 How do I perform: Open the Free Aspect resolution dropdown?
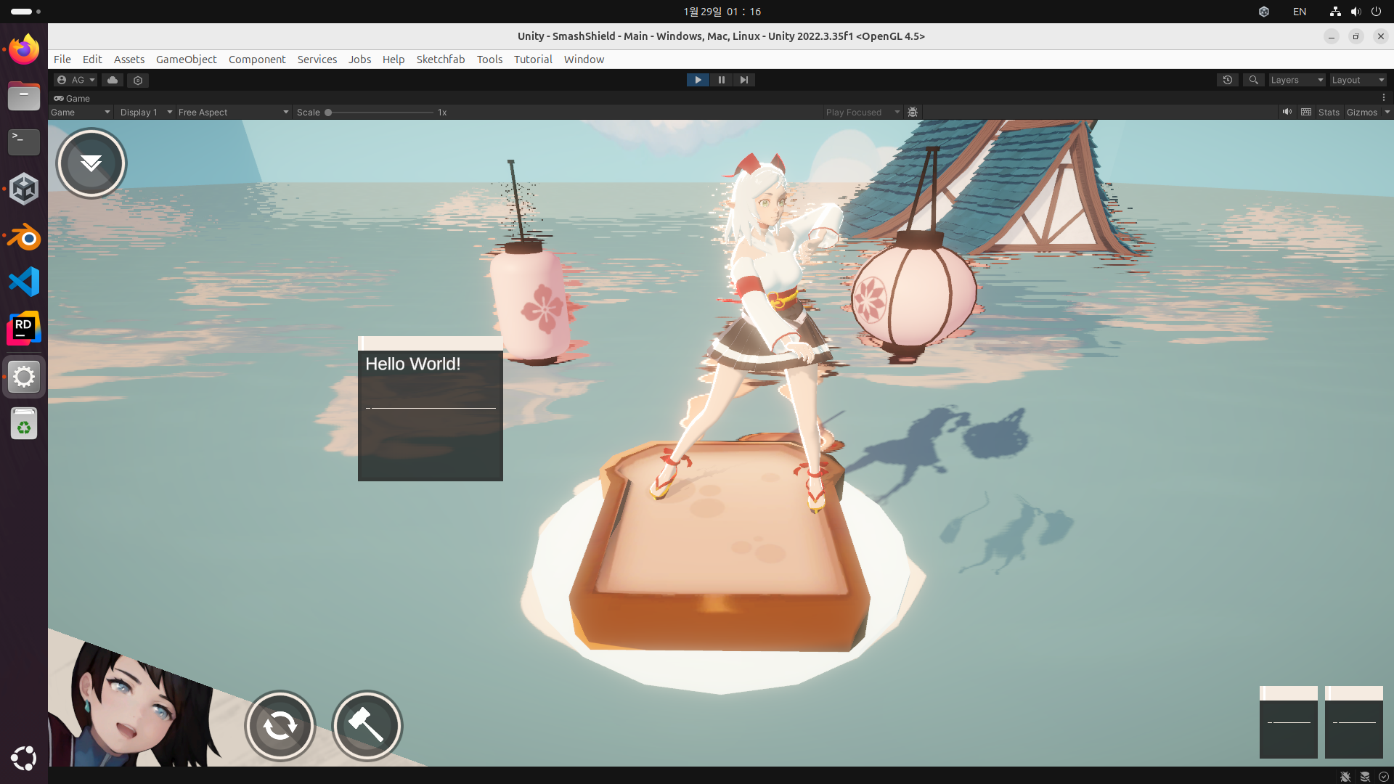click(233, 112)
